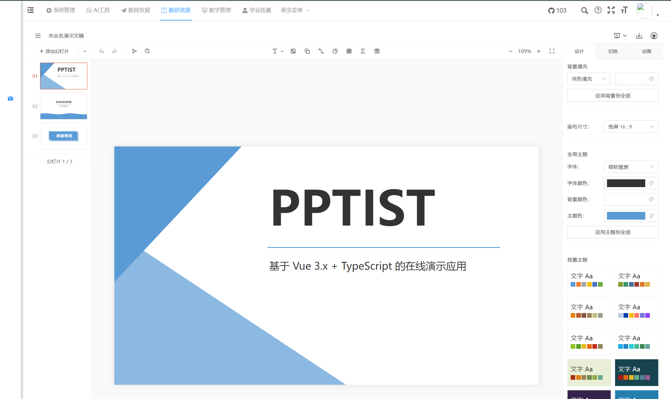Click the GitHub 103 stars badge

tap(557, 11)
